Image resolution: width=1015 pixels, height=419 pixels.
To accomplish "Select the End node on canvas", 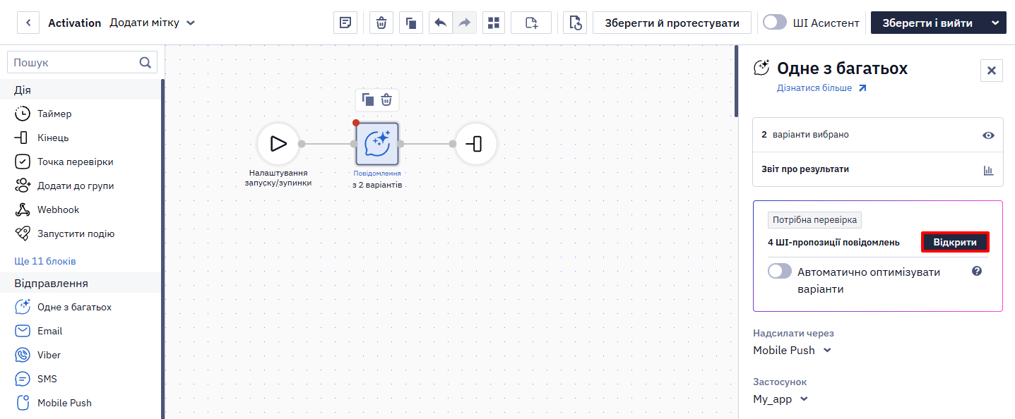I will 476,144.
